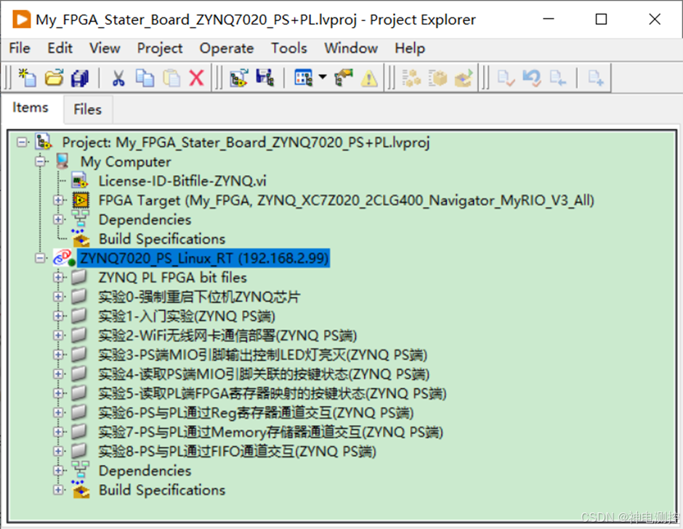The height and width of the screenshot is (529, 683).
Task: Expand the 实验2-WiFi folder
Action: coord(58,335)
